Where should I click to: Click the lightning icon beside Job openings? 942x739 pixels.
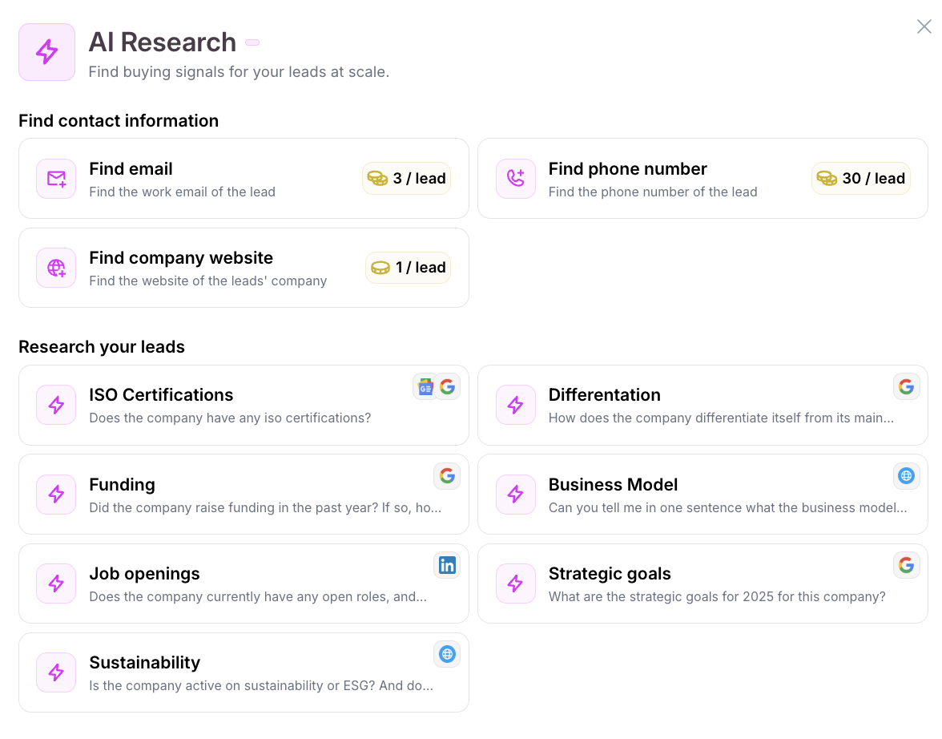click(56, 584)
